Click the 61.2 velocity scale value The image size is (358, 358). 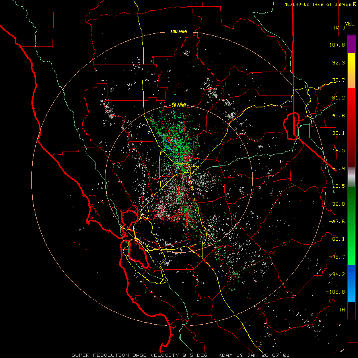pos(339,98)
